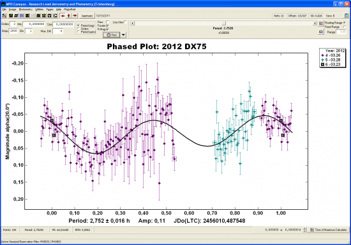The width and height of the screenshot is (351, 245).
Task: Open the Image menu
Action: point(12,10)
